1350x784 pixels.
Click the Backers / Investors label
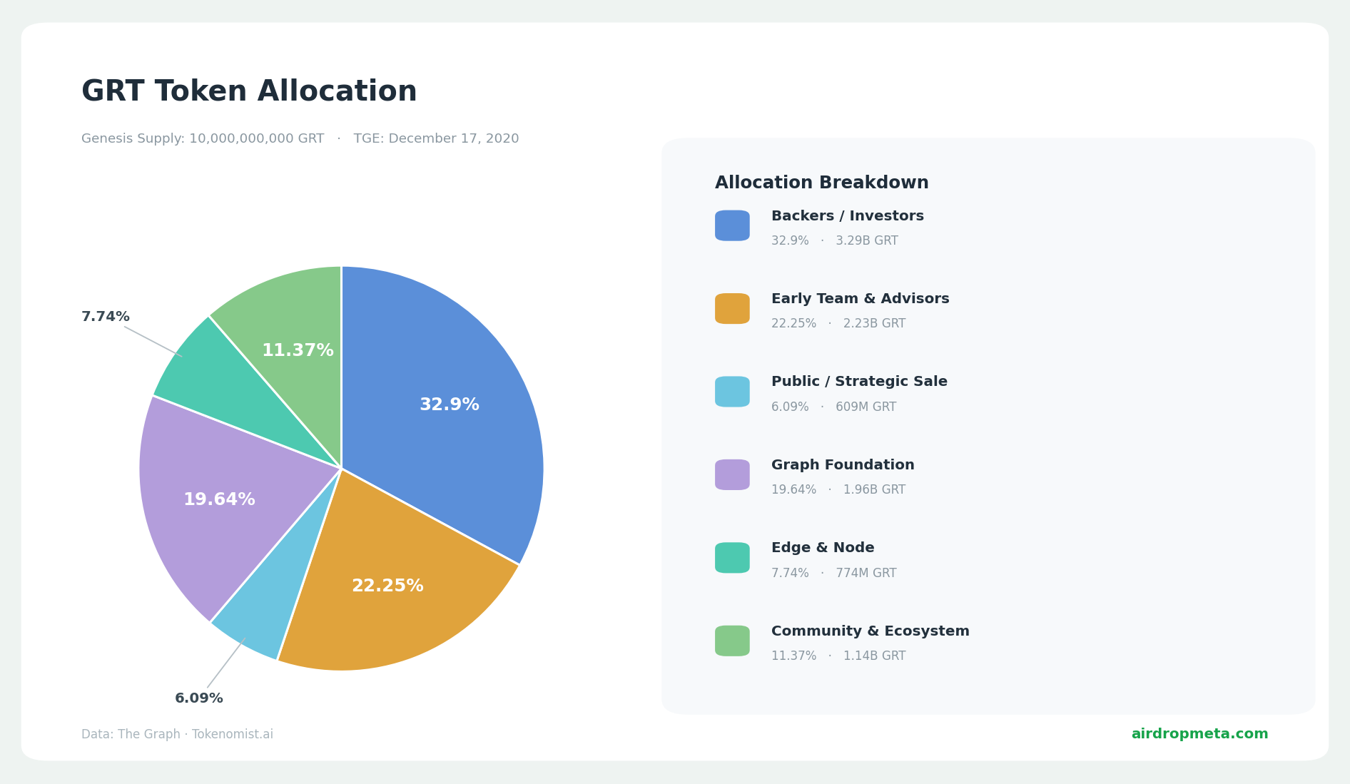(848, 216)
